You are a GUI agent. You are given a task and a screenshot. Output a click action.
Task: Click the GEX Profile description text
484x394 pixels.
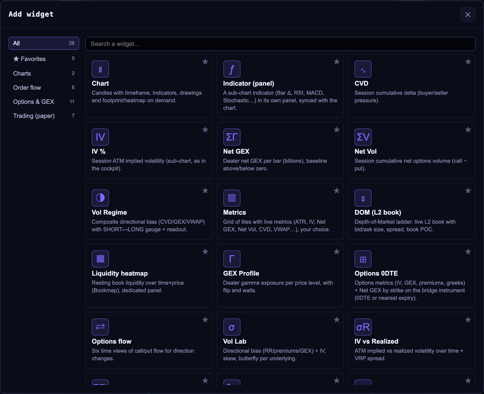(x=278, y=287)
